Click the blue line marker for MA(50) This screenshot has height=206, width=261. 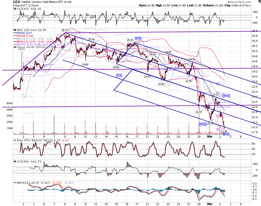pos(15,33)
